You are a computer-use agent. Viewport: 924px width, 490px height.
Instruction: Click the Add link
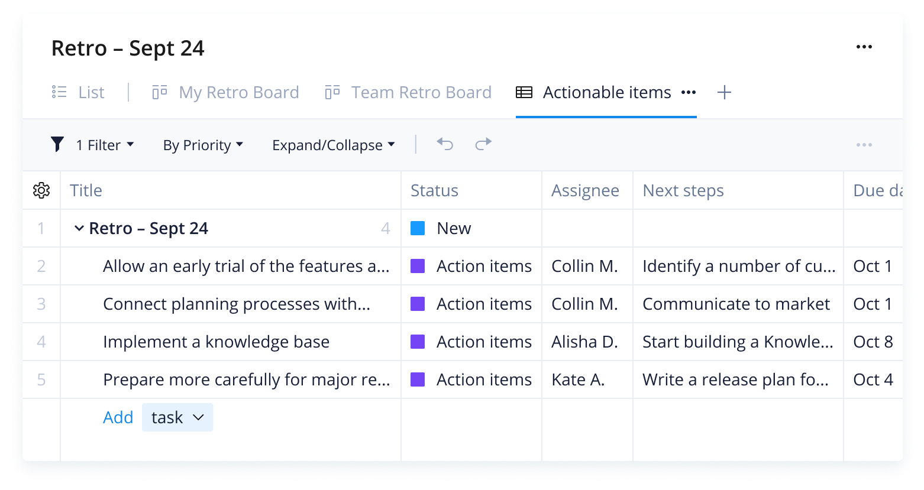[x=118, y=417]
